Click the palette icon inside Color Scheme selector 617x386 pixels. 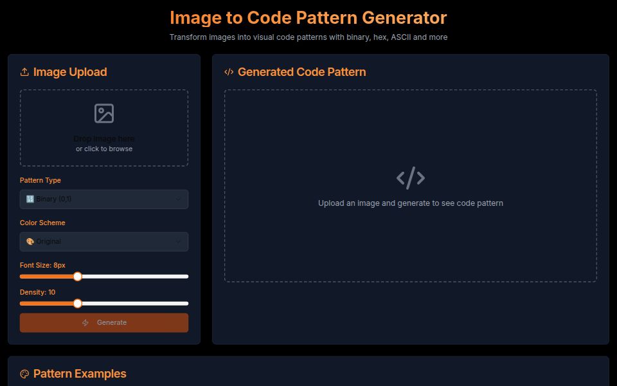tap(30, 241)
